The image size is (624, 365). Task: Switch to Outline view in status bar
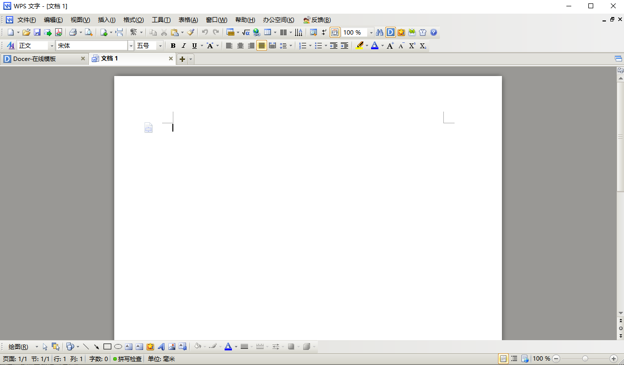[514, 359]
